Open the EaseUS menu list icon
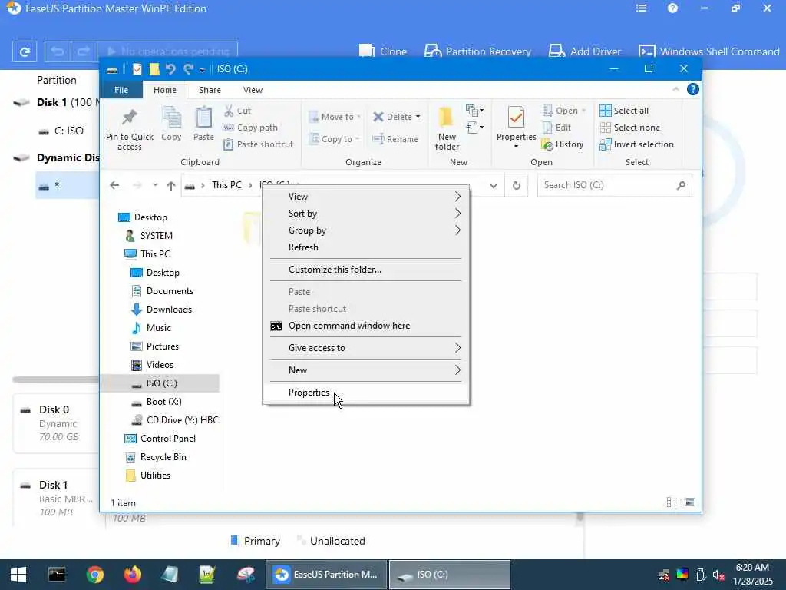The image size is (786, 590). [x=641, y=8]
